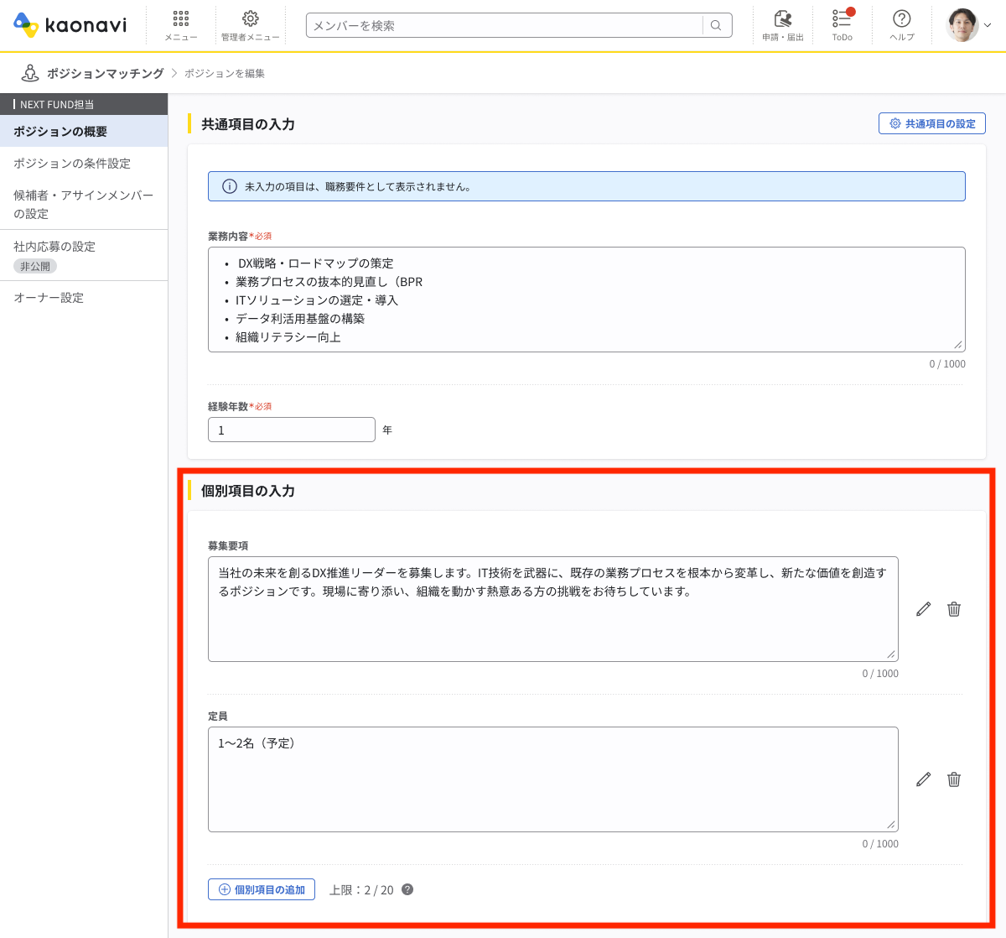Edit the 定員 field with the pencil icon
The image size is (1006, 938).
pos(923,779)
